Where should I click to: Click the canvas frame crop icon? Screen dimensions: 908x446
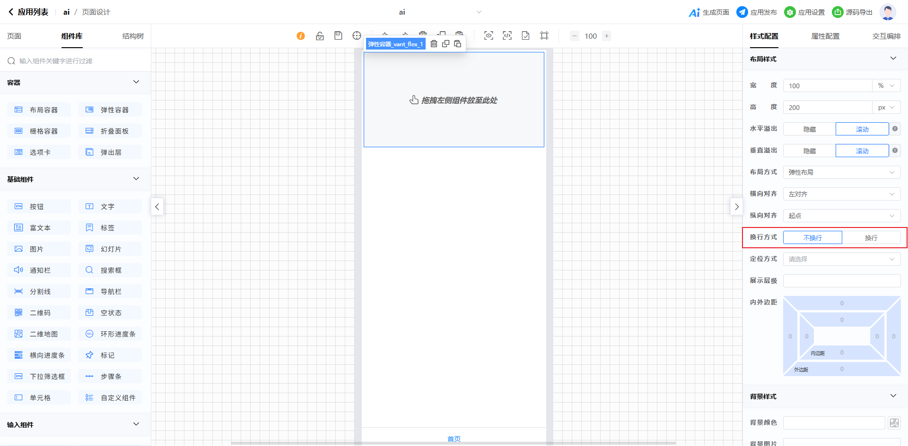(544, 36)
